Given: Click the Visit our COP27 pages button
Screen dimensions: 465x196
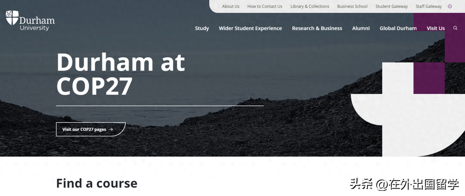Looking at the screenshot, I should (91, 129).
